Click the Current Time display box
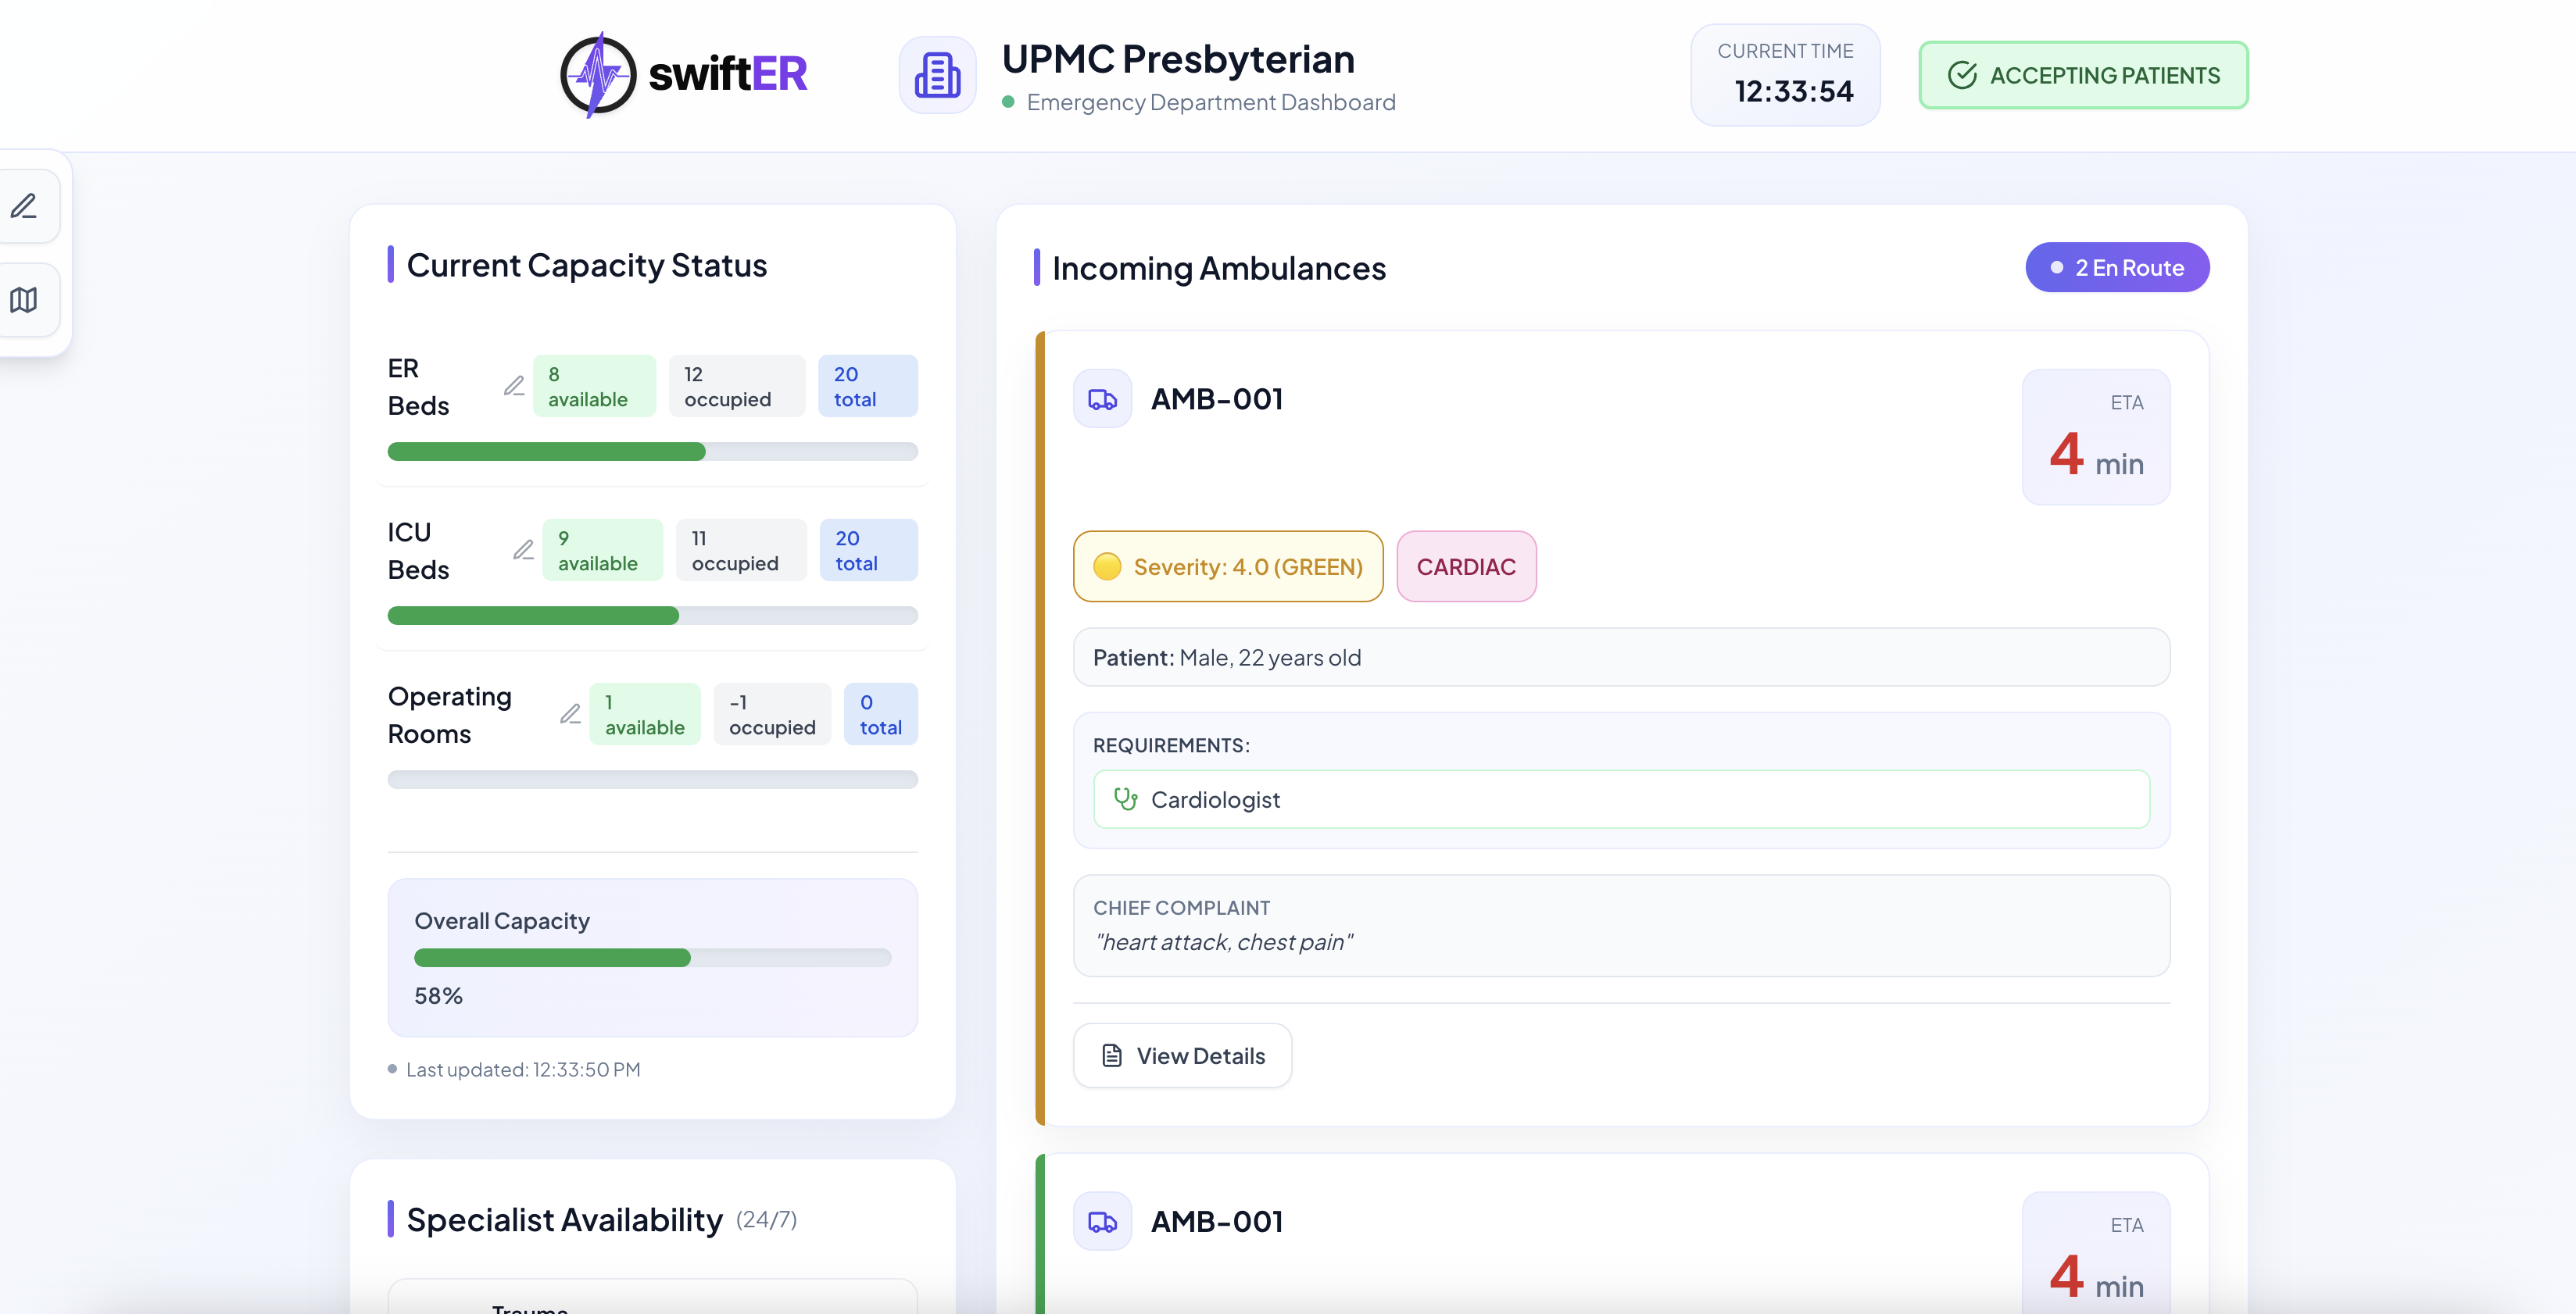Image resolution: width=2576 pixels, height=1314 pixels. click(x=1785, y=75)
